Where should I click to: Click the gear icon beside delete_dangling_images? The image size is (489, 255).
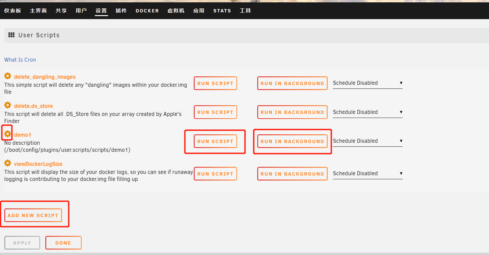click(7, 76)
